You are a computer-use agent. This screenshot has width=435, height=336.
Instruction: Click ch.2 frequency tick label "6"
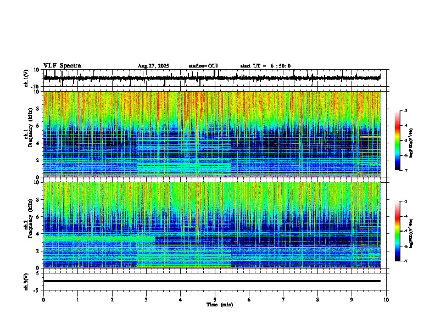(38, 216)
